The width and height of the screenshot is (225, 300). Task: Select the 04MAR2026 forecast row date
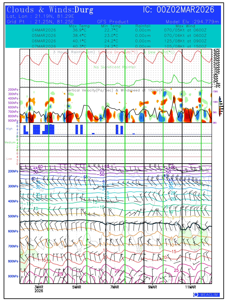coord(44,30)
